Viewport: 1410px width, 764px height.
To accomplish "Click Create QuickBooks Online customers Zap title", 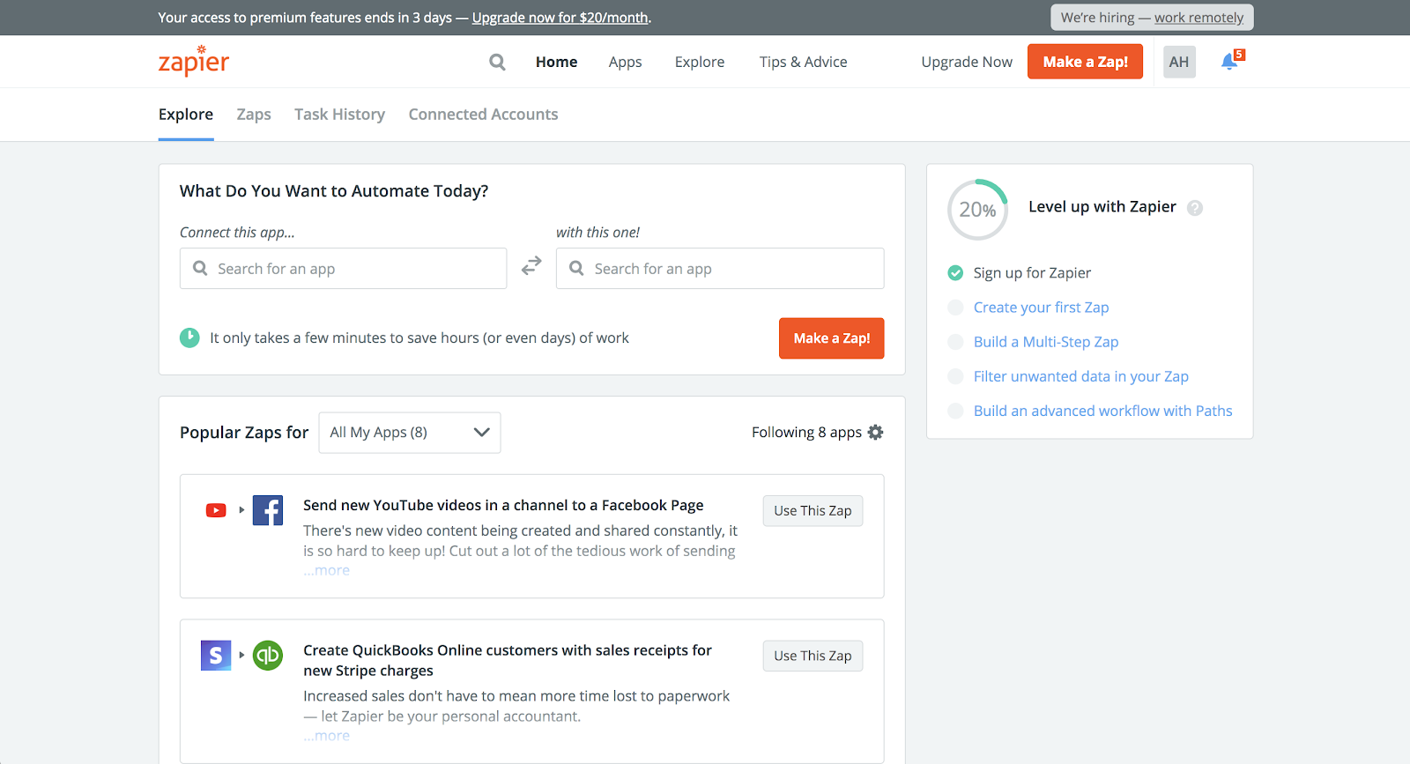I will tap(508, 660).
